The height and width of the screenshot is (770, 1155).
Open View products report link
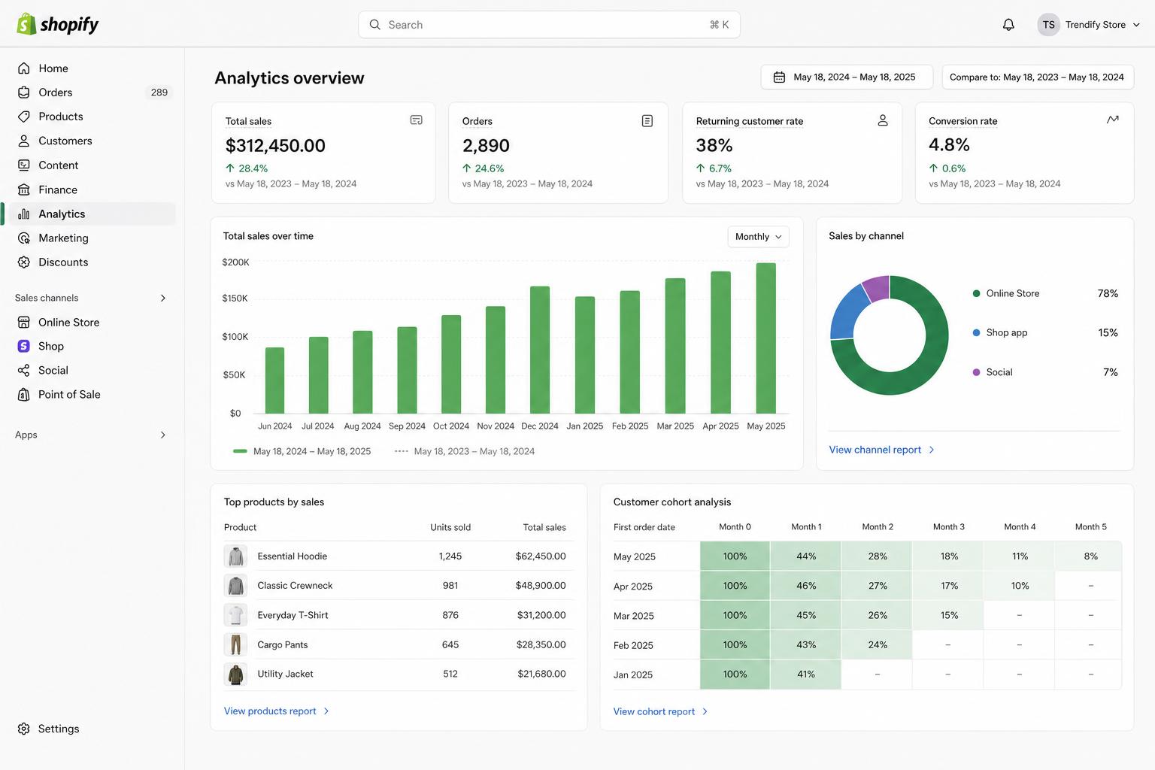pyautogui.click(x=276, y=711)
